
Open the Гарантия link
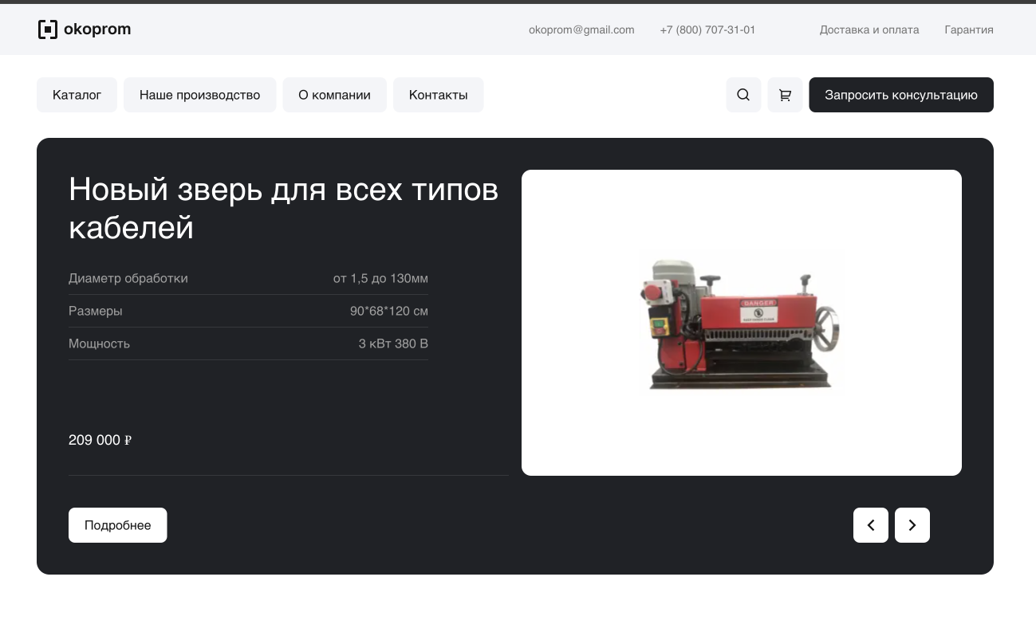(x=969, y=29)
